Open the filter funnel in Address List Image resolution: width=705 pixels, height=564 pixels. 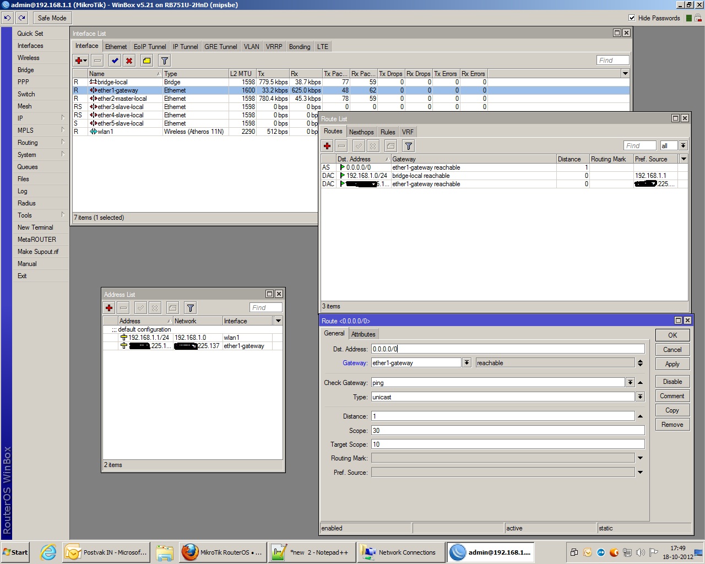click(190, 308)
